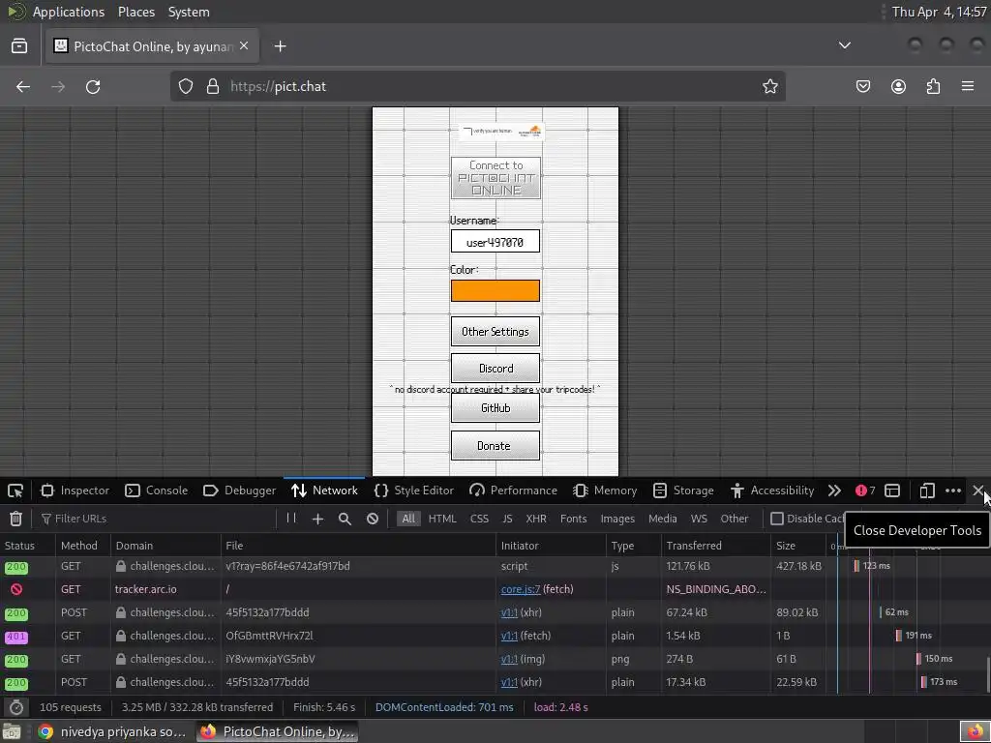The height and width of the screenshot is (743, 991).
Task: Expand the list all tabs chevron
Action: (844, 45)
